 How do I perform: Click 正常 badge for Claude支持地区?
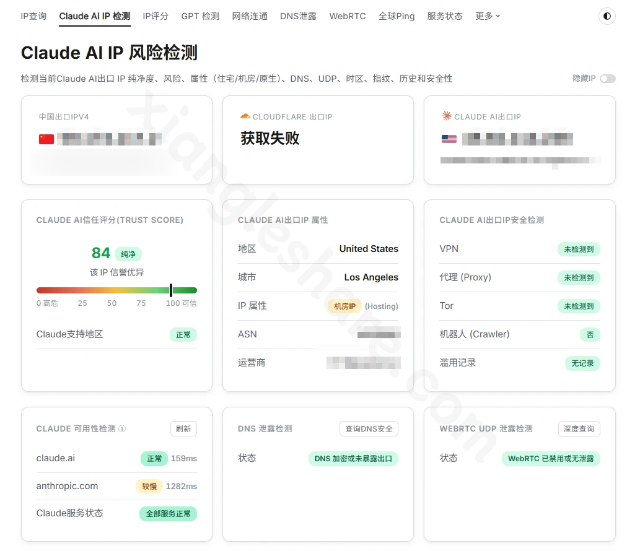(183, 334)
